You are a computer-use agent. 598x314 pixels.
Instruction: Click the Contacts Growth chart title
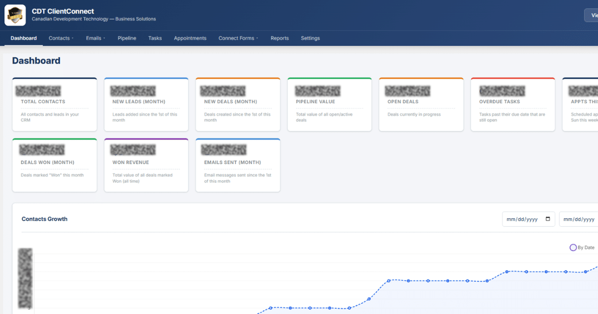[x=44, y=219]
